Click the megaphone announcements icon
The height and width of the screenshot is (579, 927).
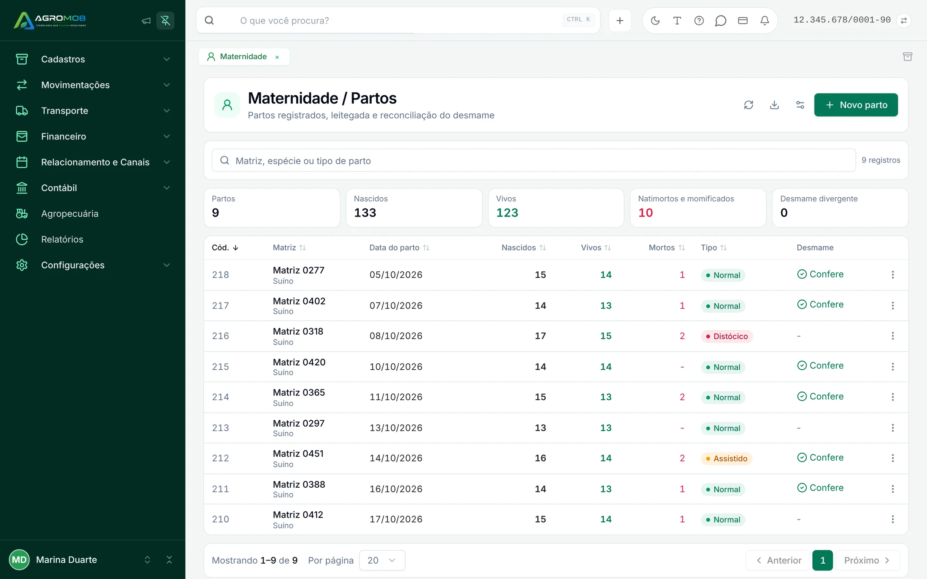146,20
